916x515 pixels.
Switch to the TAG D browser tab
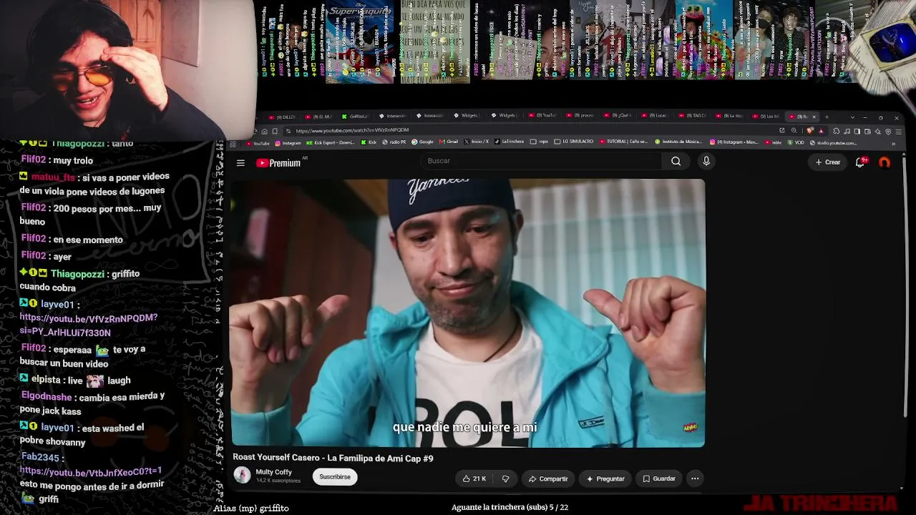(692, 117)
